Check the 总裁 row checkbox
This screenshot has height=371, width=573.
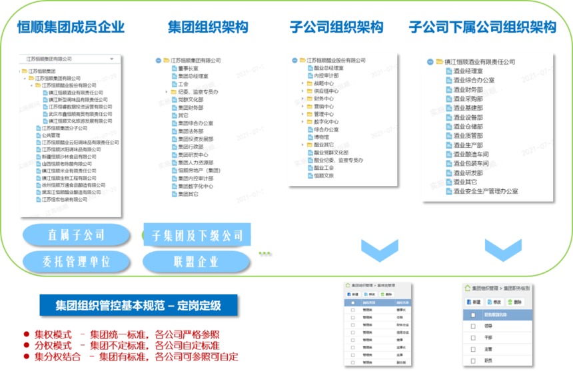click(353, 317)
